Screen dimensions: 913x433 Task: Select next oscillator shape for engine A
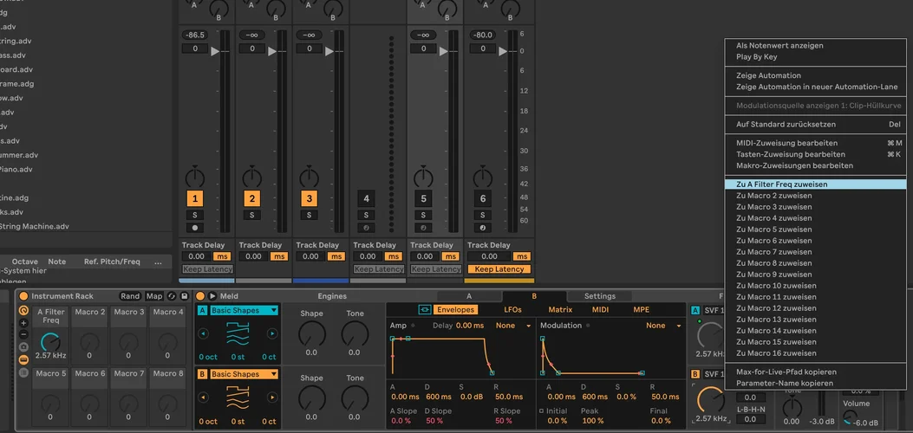(x=272, y=333)
